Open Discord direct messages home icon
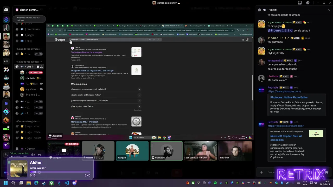The width and height of the screenshot is (333, 187). (6, 10)
